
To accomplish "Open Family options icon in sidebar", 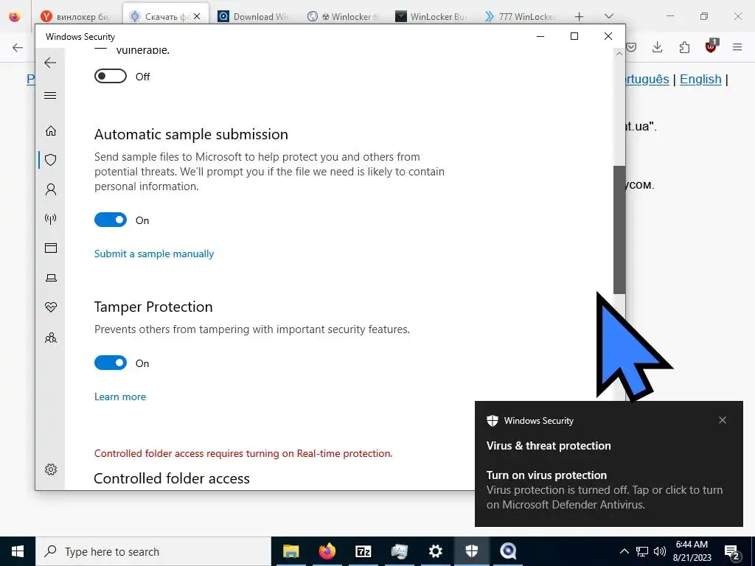I will 51,338.
